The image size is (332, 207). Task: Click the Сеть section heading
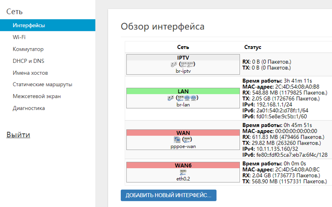14,11
